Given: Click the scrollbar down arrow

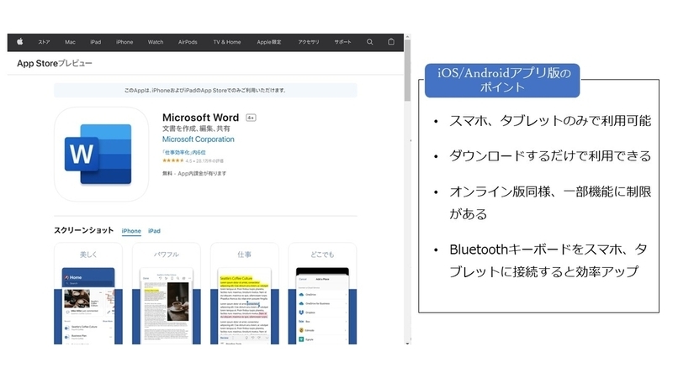Looking at the screenshot, I should point(407,343).
